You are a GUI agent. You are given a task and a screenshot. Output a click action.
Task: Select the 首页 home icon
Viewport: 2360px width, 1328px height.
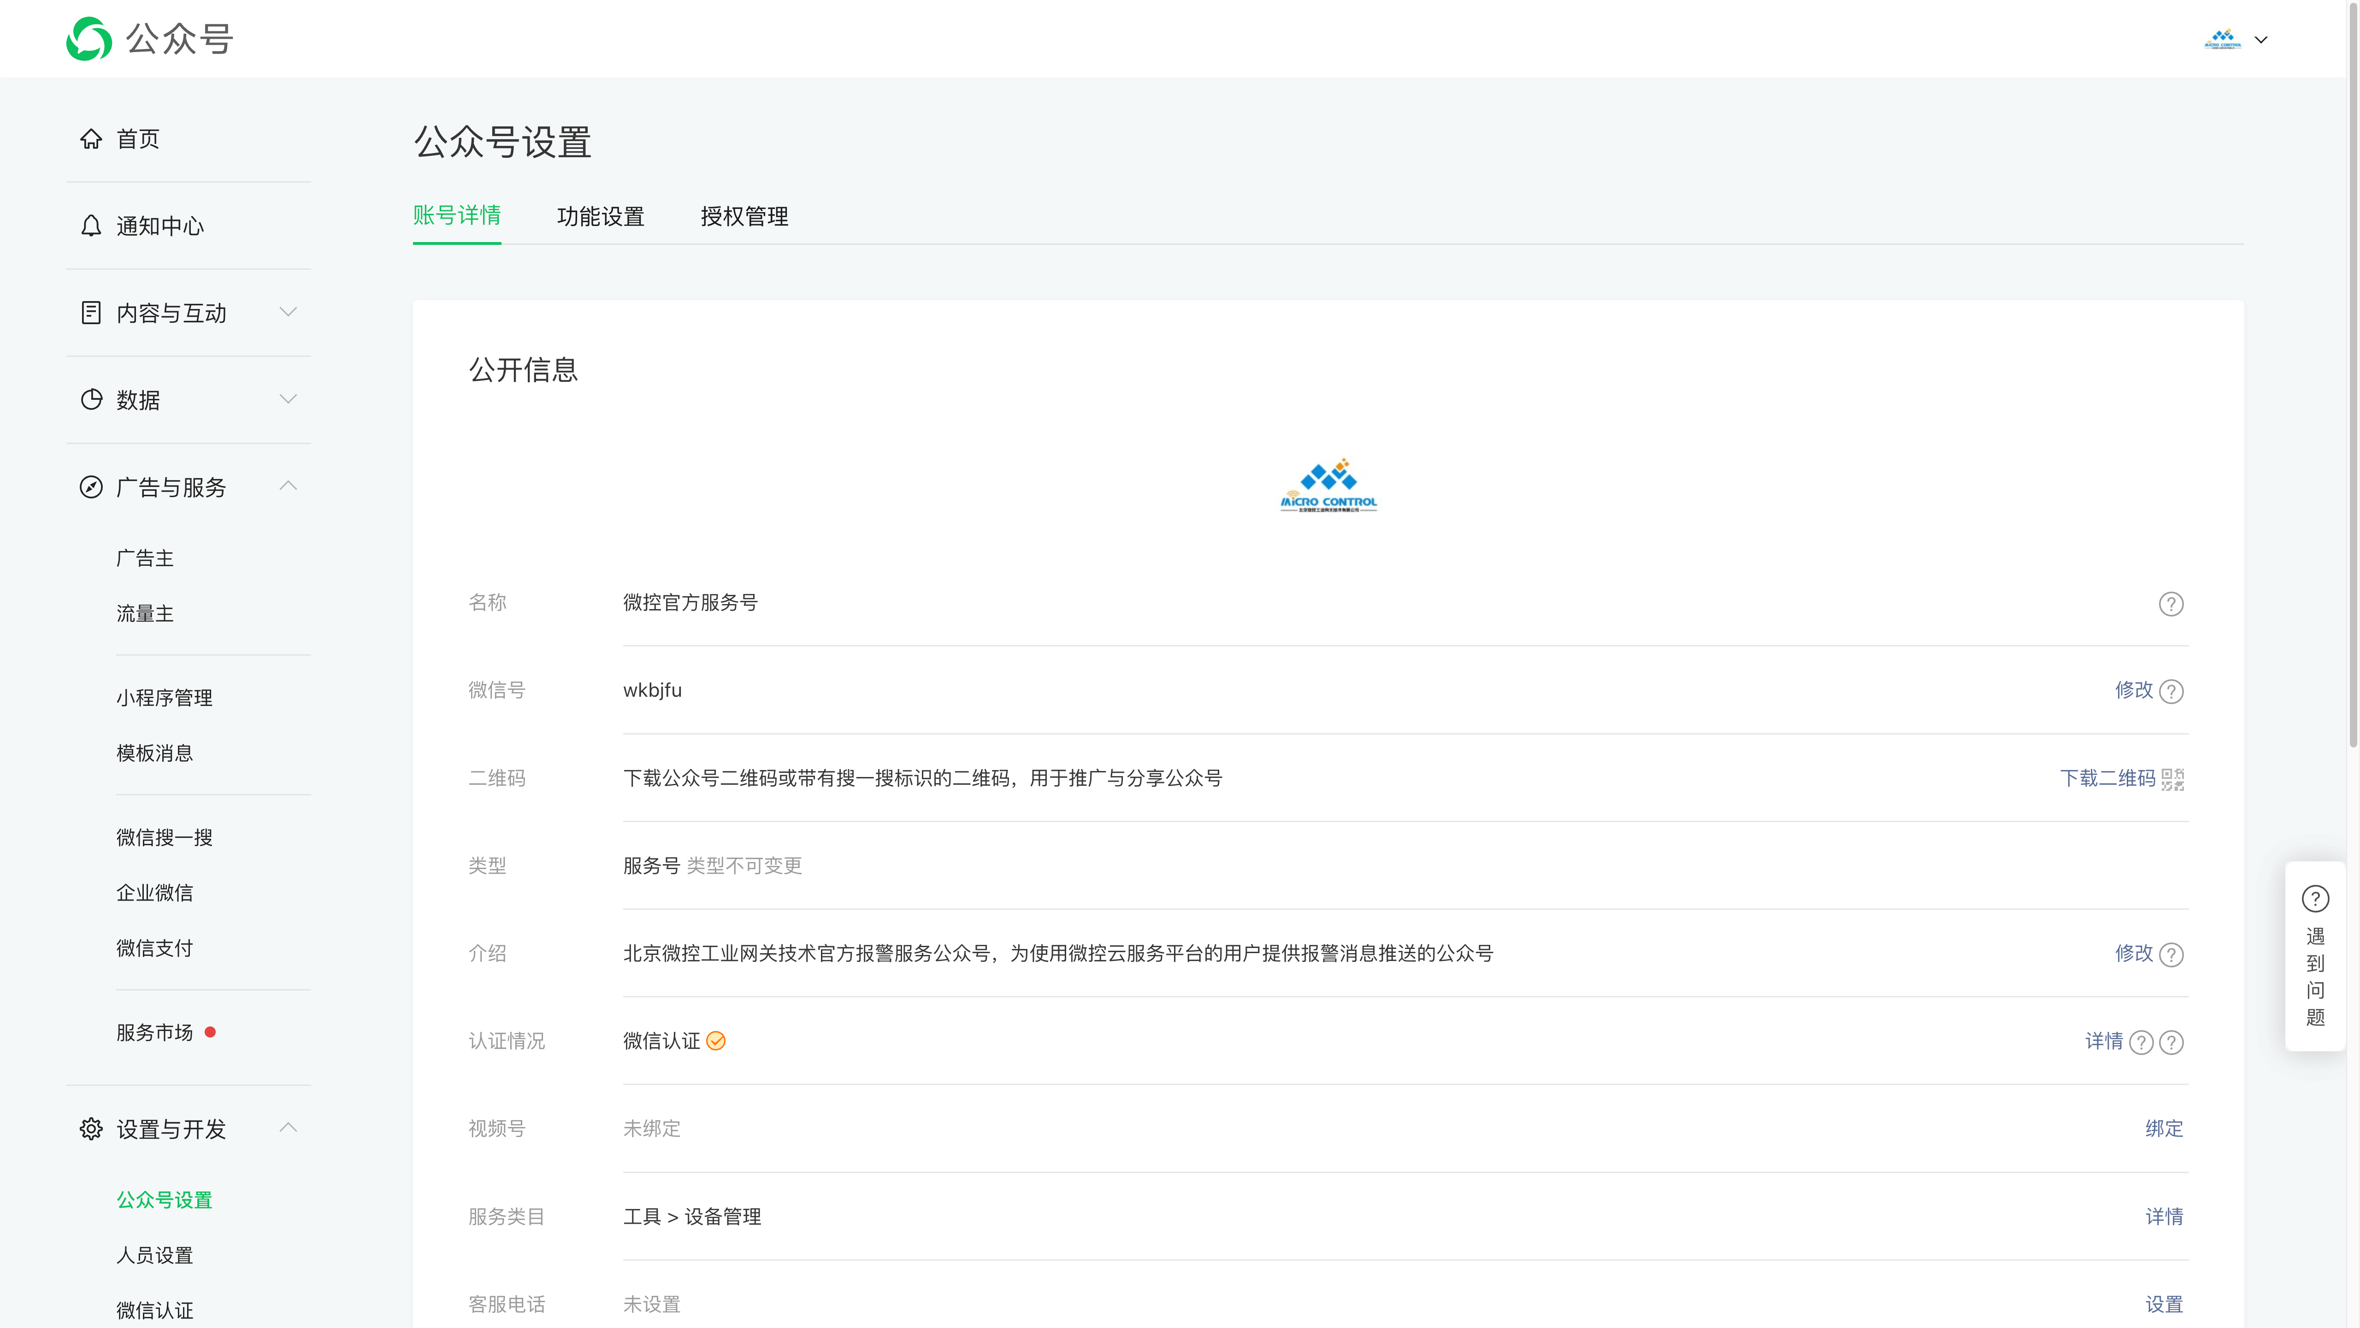tap(91, 138)
